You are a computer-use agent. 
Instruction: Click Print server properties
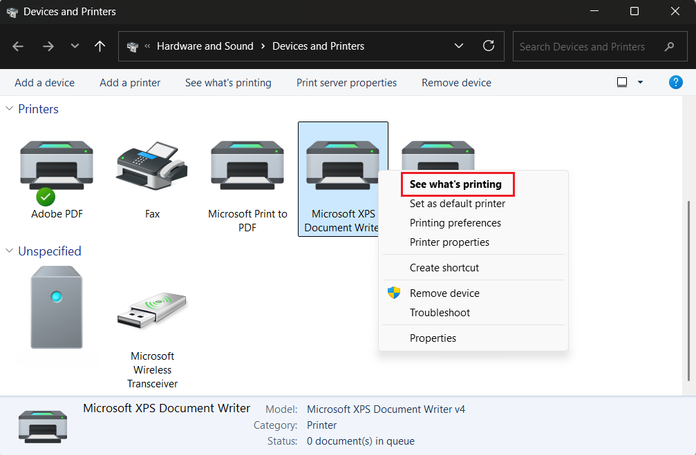346,82
